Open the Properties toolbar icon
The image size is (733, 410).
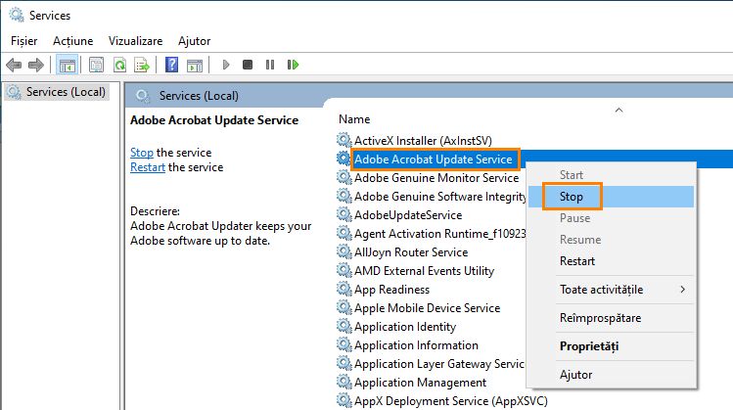coord(96,65)
